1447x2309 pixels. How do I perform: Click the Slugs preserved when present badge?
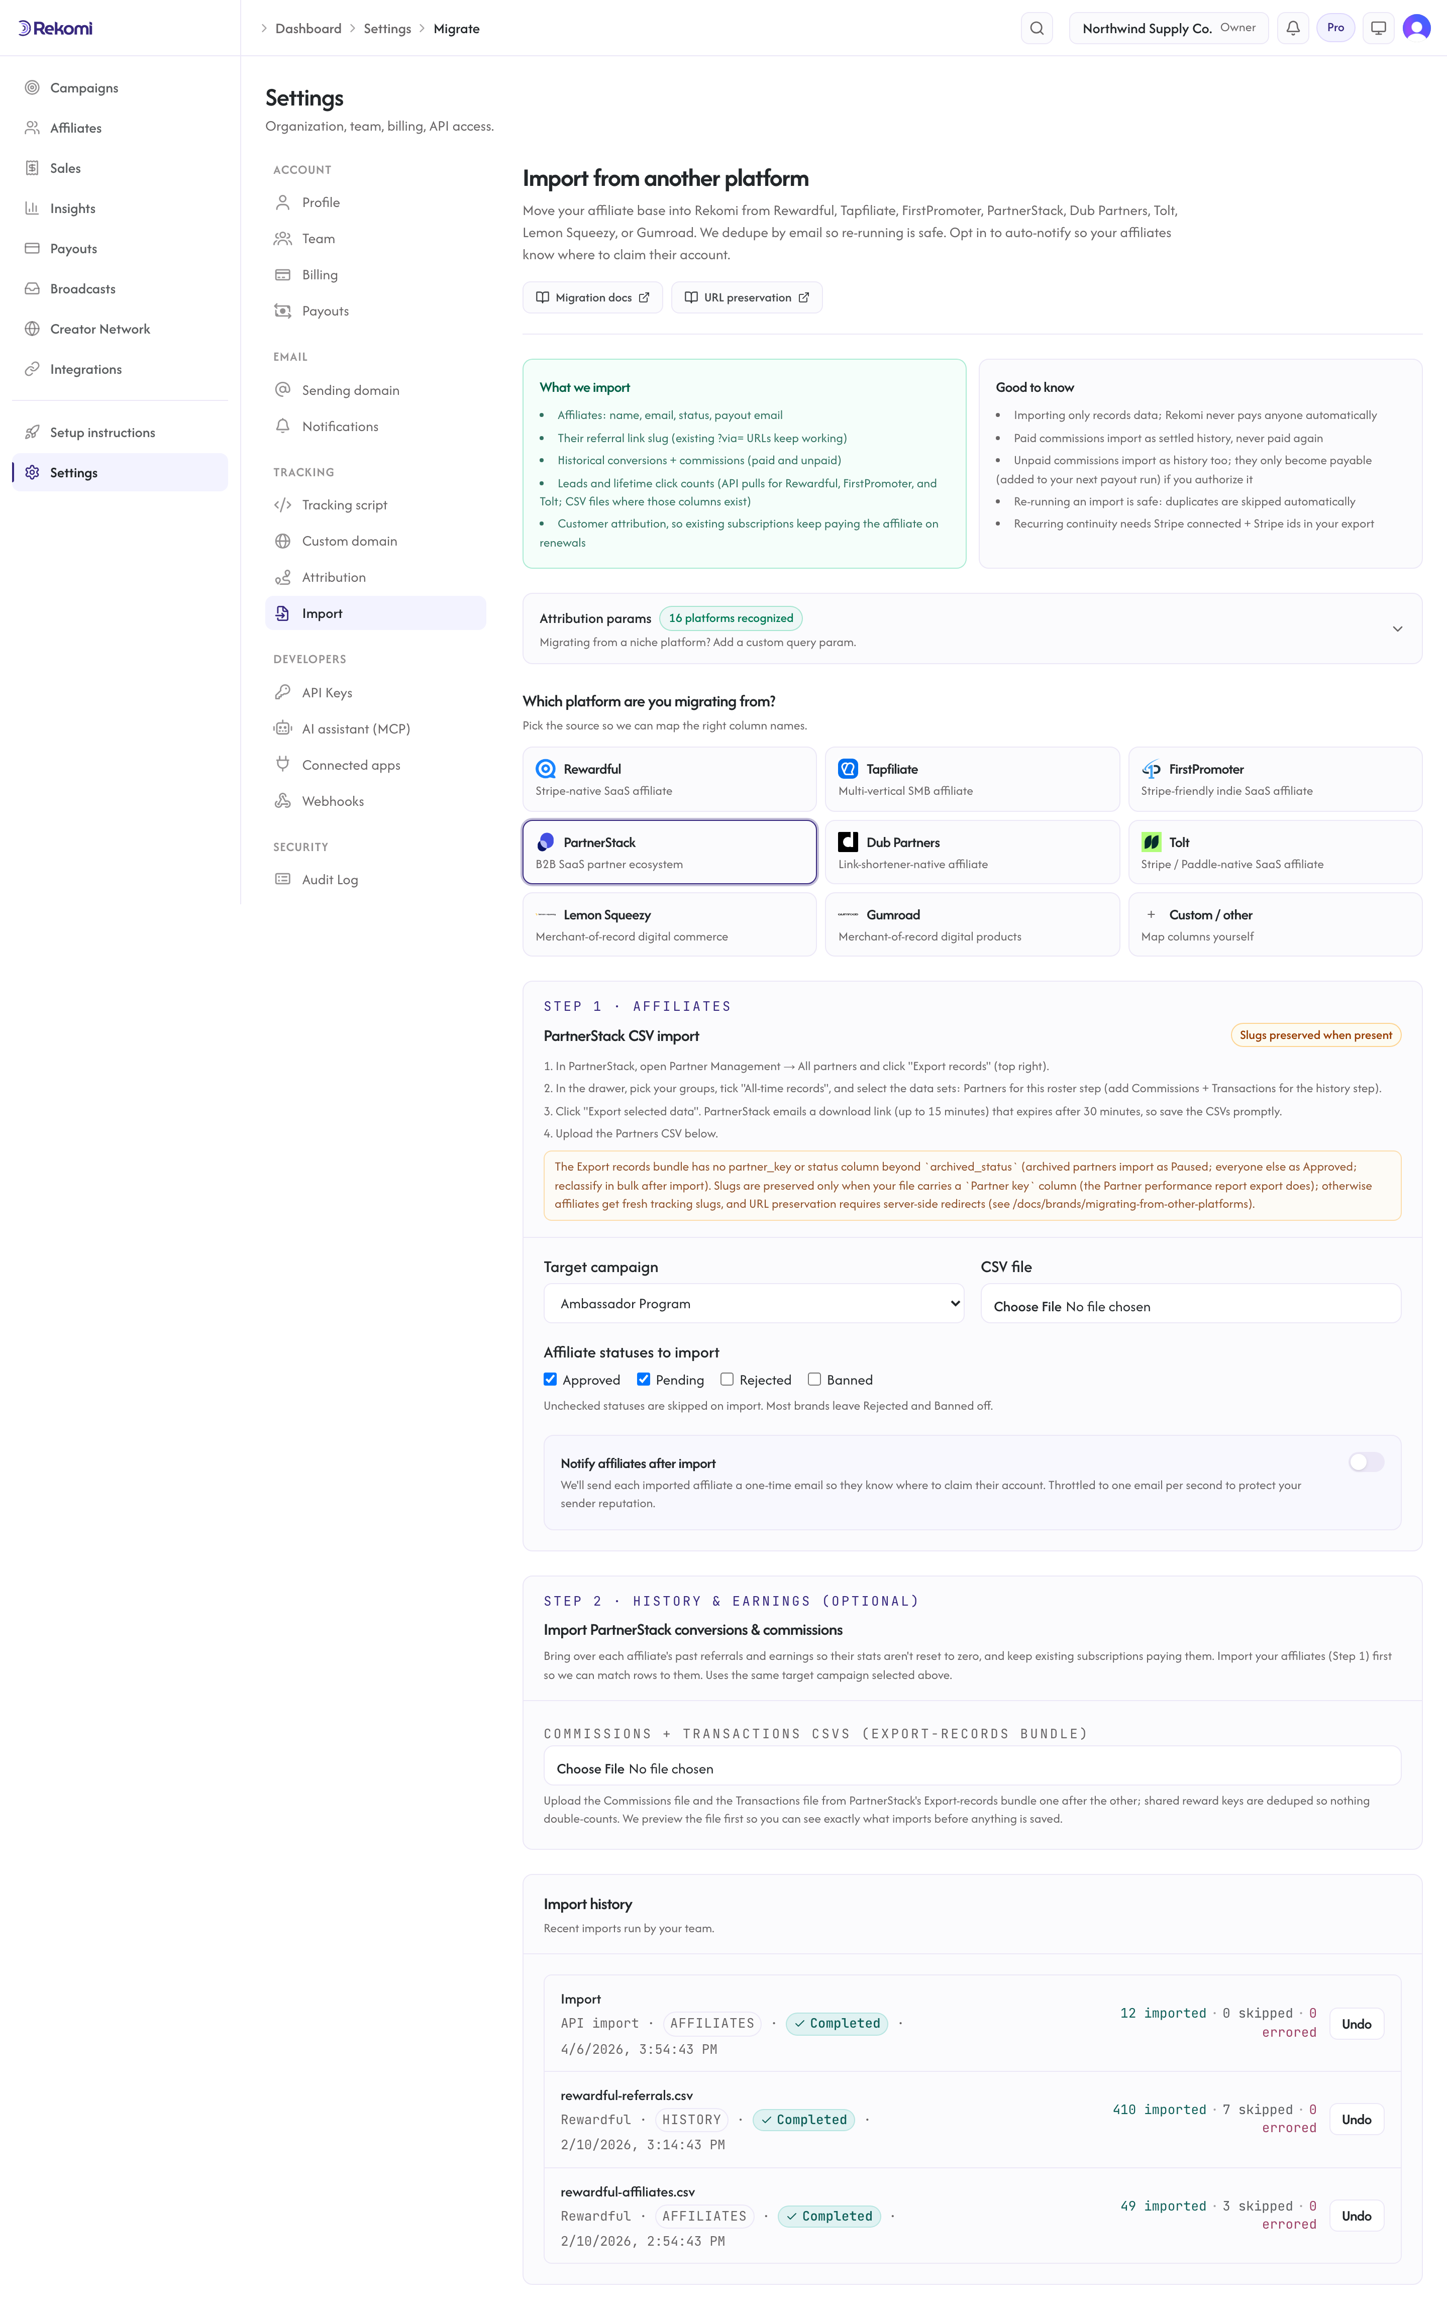click(1315, 1035)
